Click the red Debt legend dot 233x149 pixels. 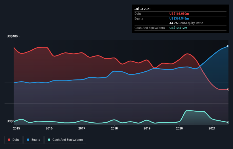coord(9,140)
